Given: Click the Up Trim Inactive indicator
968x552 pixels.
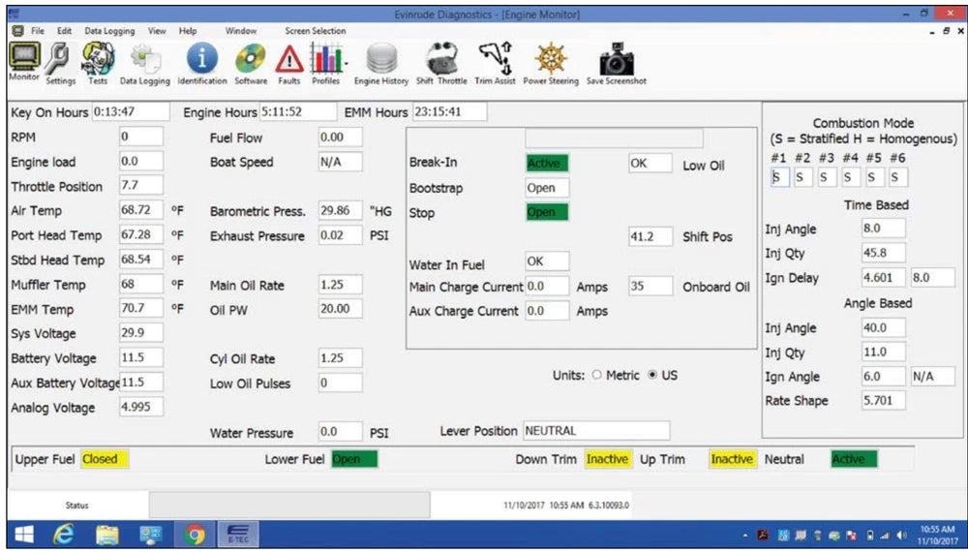Looking at the screenshot, I should (732, 459).
